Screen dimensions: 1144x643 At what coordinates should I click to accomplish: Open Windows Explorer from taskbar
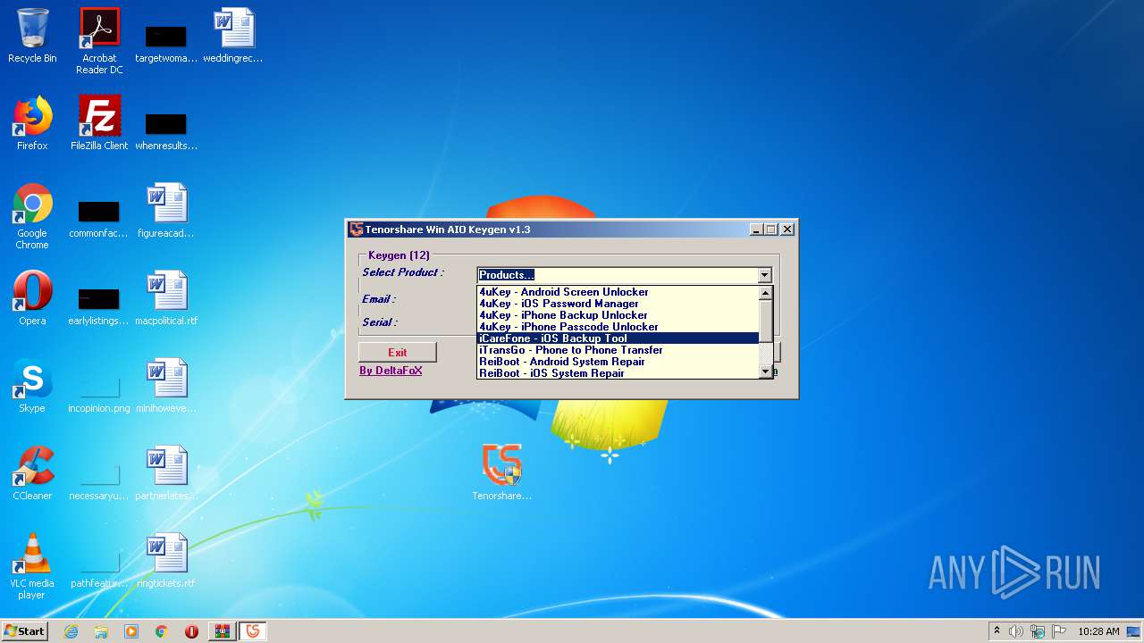[101, 631]
